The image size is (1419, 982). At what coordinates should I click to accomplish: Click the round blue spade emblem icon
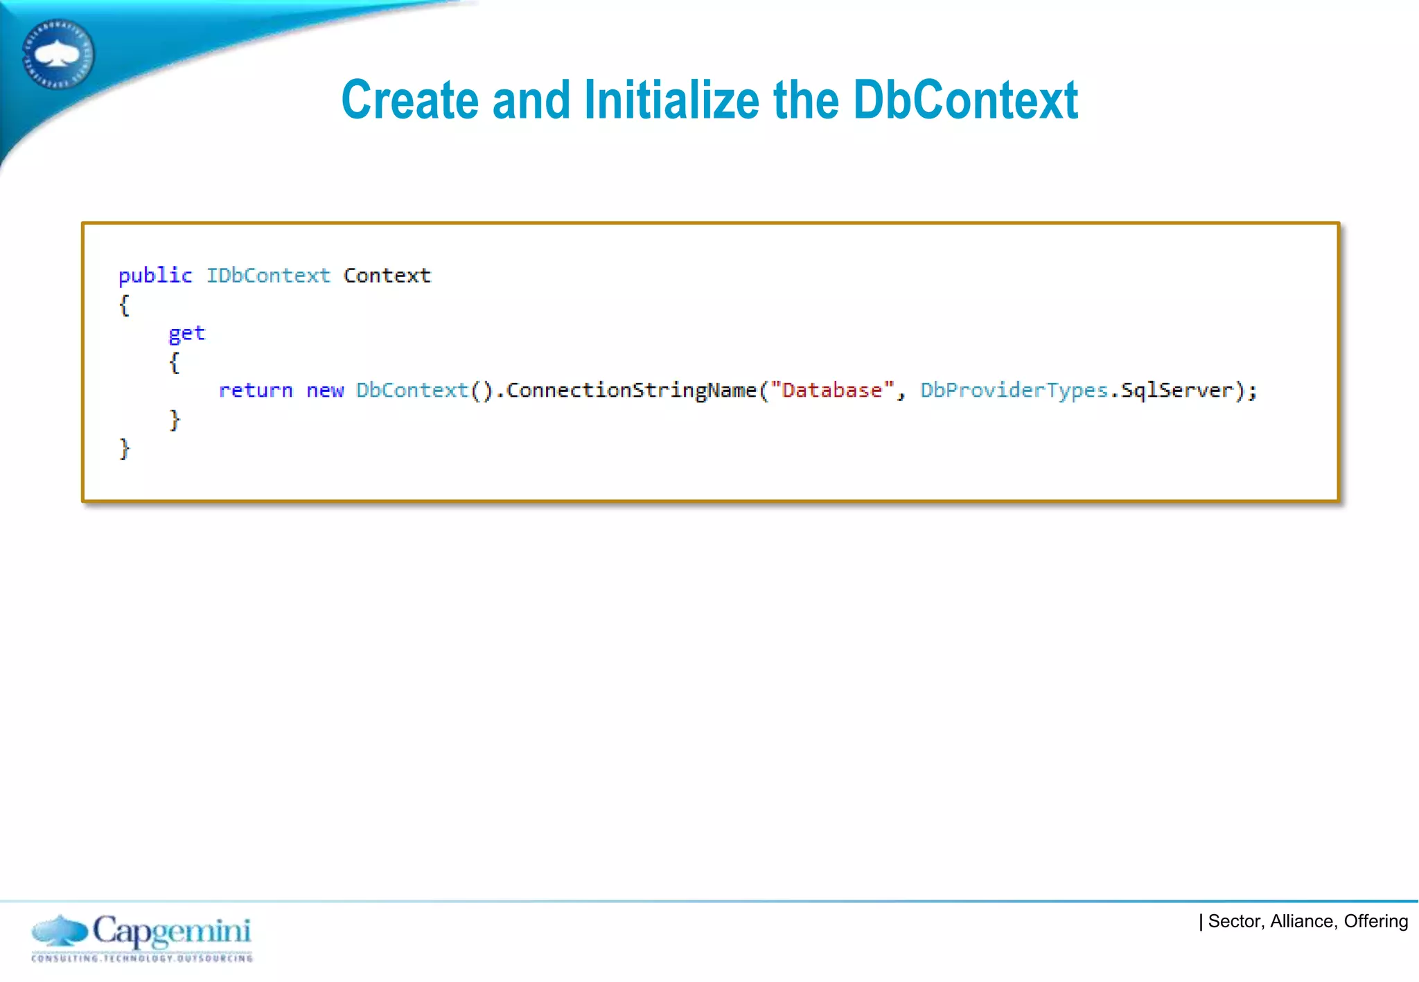(58, 54)
